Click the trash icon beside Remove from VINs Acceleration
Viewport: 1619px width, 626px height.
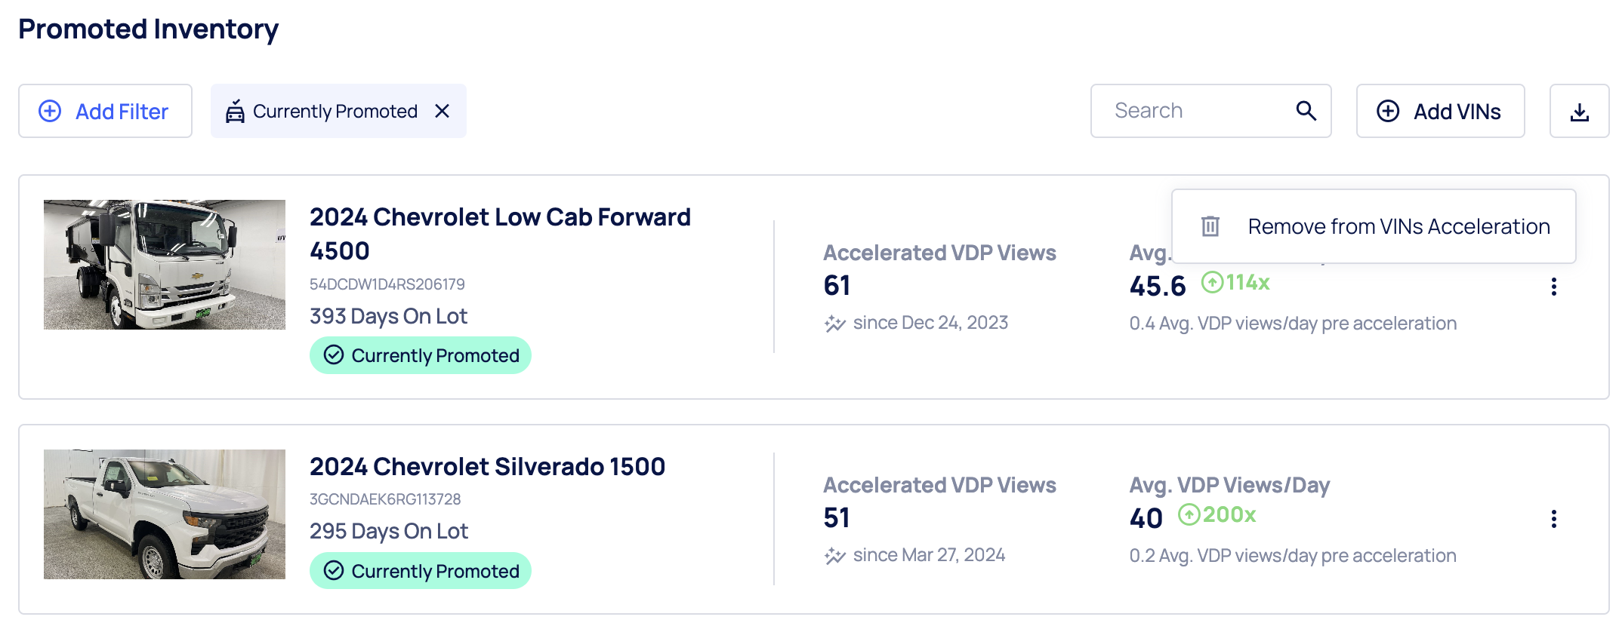click(1210, 226)
